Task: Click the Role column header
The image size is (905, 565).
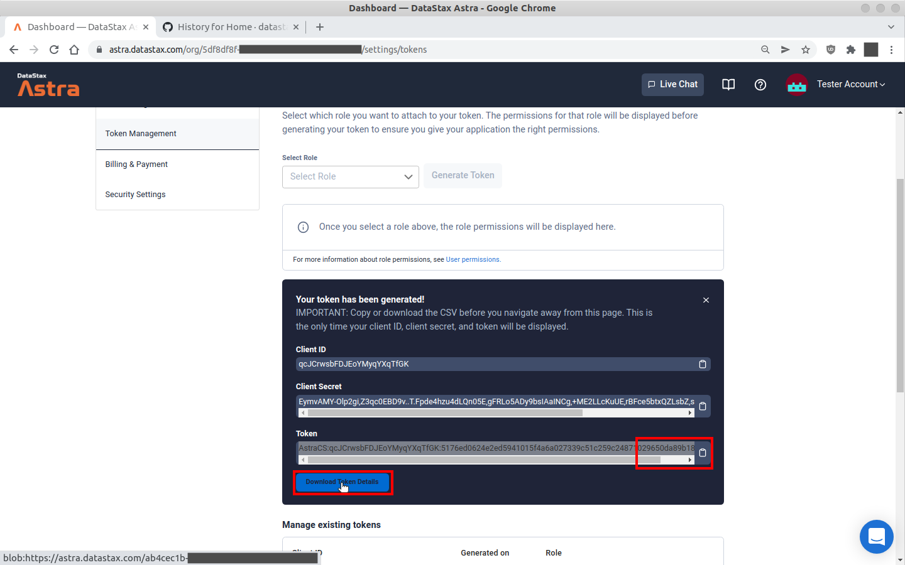Action: (x=554, y=553)
